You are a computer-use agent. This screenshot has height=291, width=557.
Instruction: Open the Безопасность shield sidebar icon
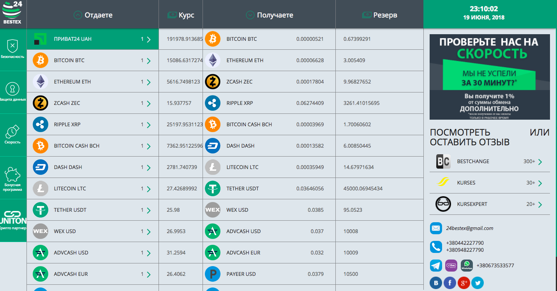point(12,46)
